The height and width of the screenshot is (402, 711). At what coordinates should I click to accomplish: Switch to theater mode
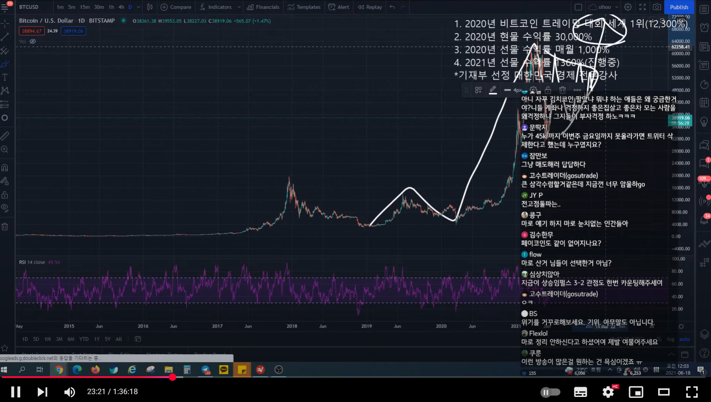664,392
